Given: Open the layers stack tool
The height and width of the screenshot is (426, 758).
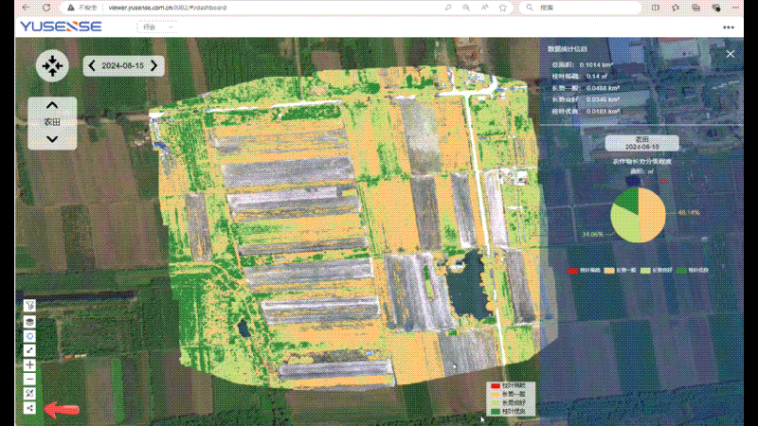Looking at the screenshot, I should pos(31,322).
